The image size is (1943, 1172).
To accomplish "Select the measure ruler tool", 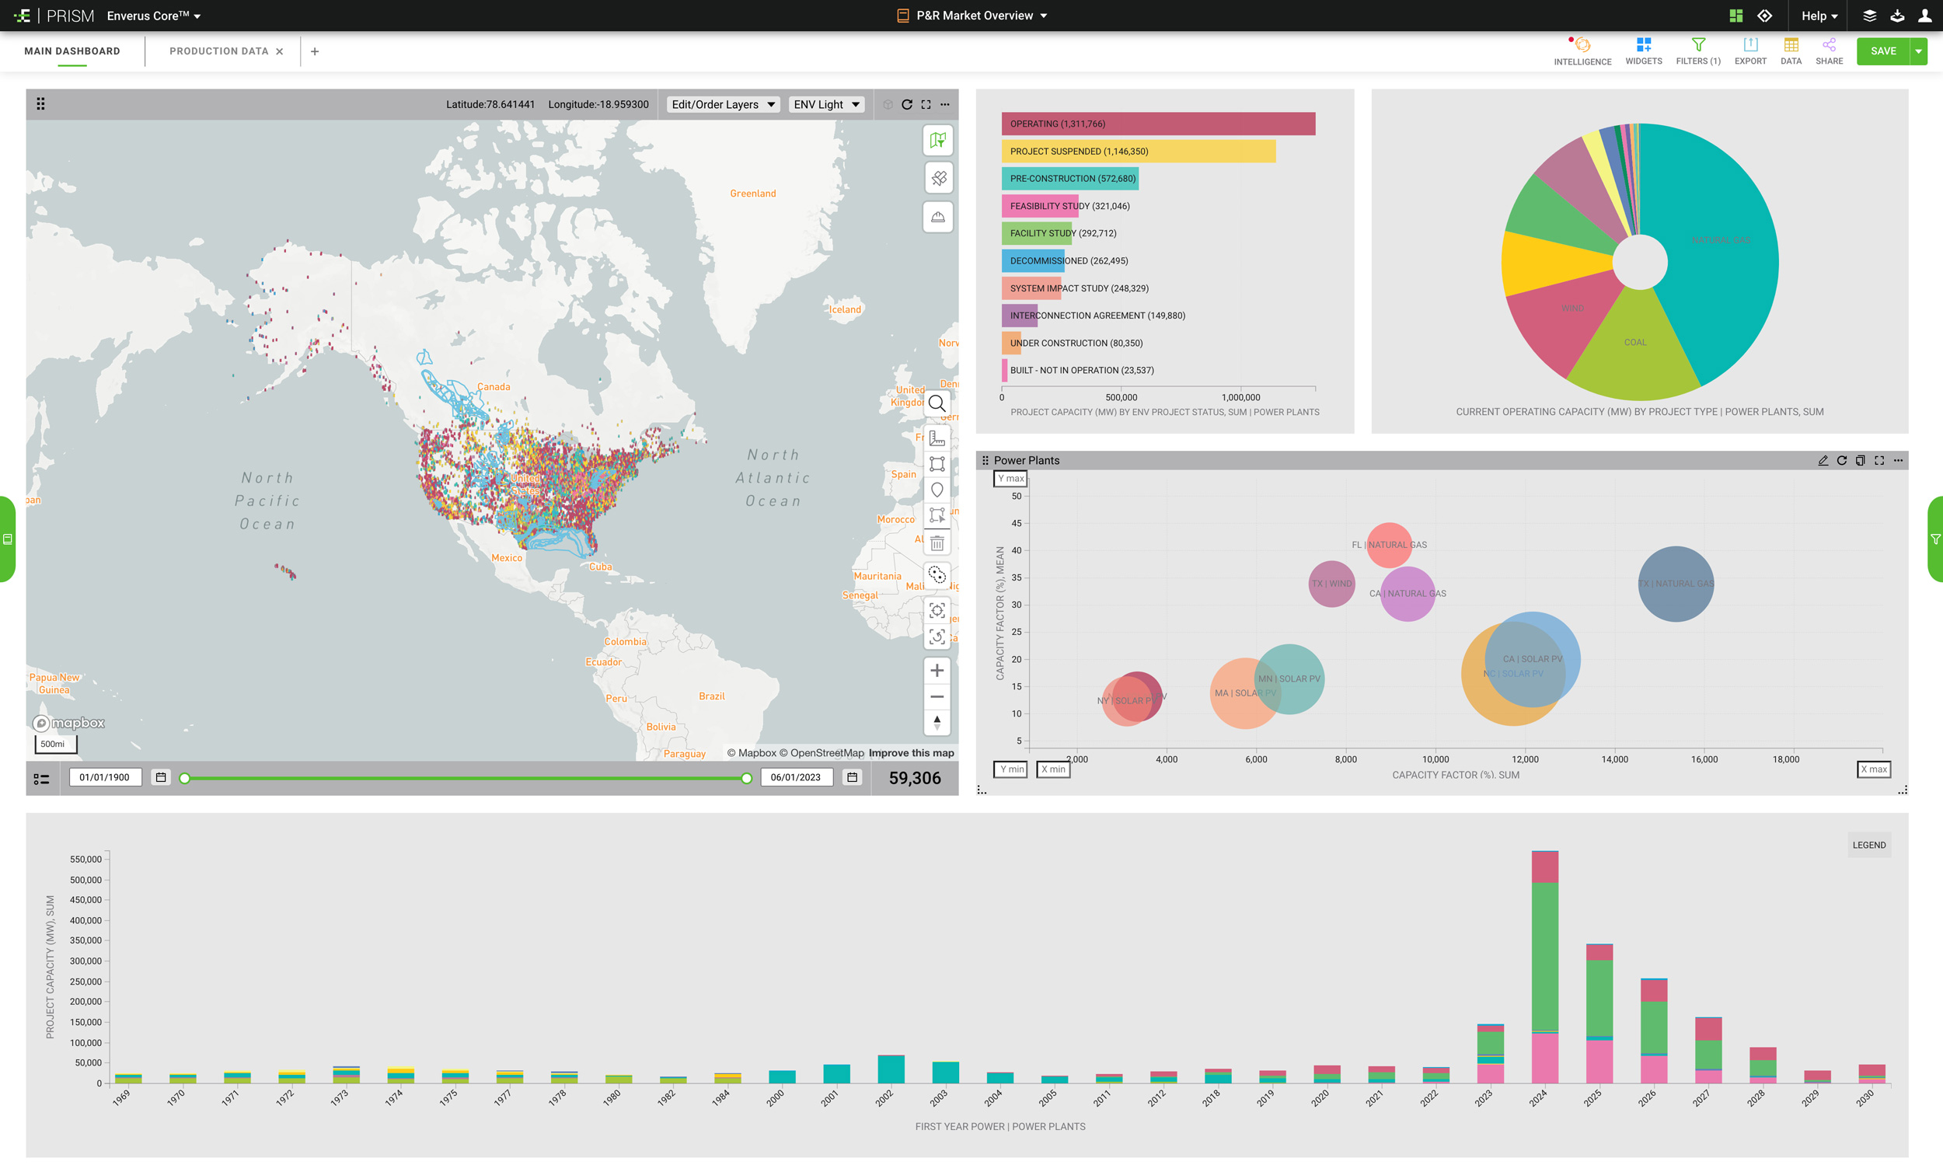I will coord(937,438).
